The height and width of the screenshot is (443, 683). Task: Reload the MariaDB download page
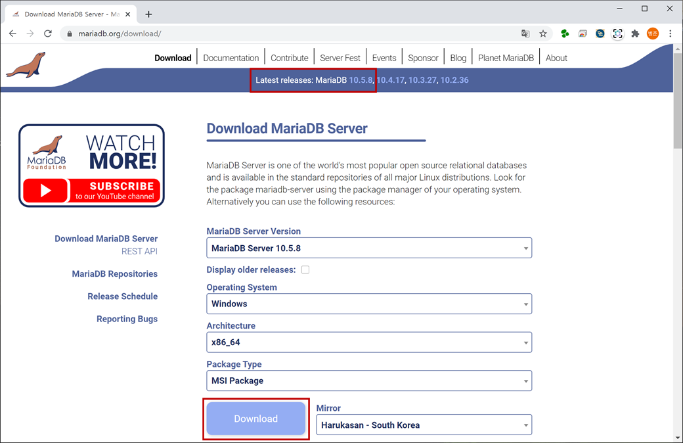pos(48,34)
